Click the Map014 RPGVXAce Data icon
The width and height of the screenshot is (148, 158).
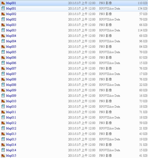click(x=3, y=150)
